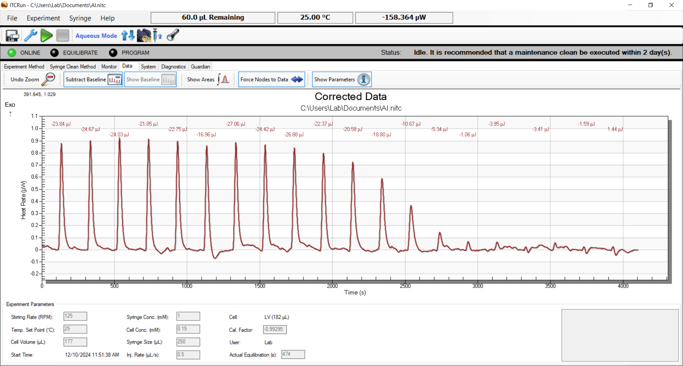Viewport: 683px width, 366px height.
Task: Click the empty preview box at bottom right
Action: pos(620,335)
